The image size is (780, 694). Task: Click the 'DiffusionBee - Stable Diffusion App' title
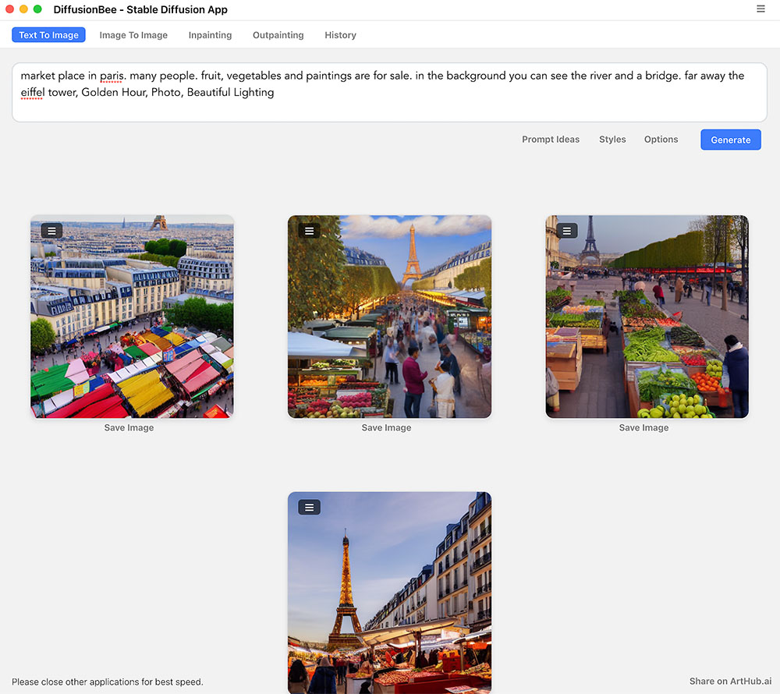(x=140, y=9)
